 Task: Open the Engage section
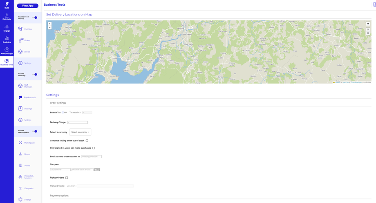(7, 28)
